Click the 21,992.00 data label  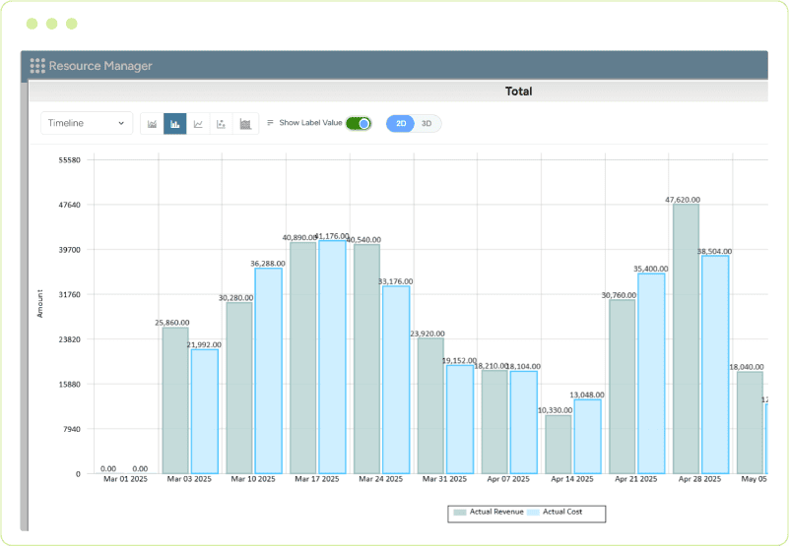point(204,345)
